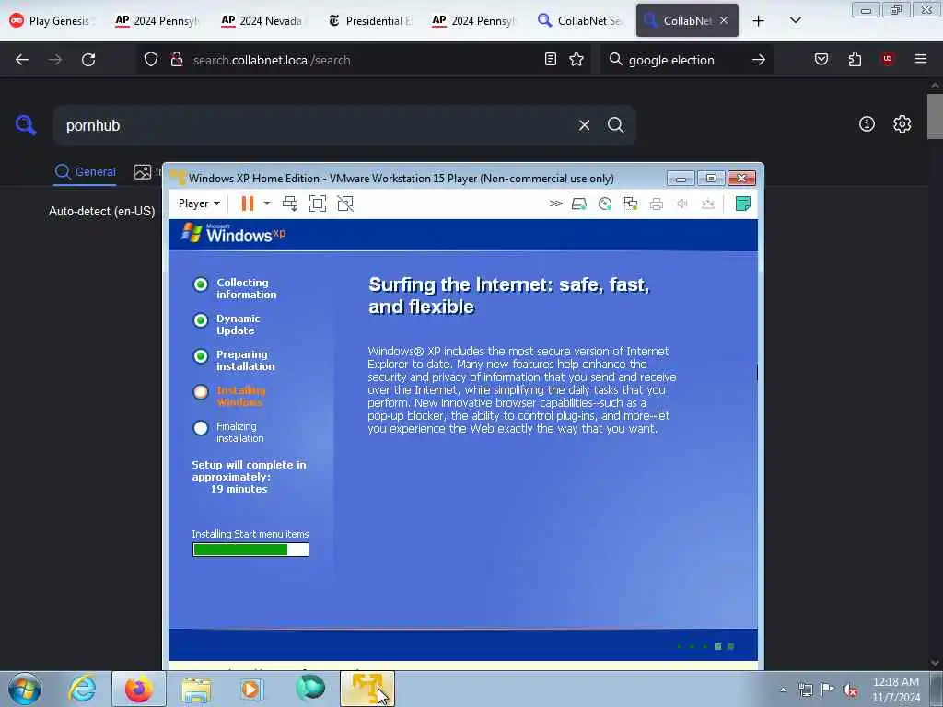Open the Firefox hamburger menu

[921, 59]
